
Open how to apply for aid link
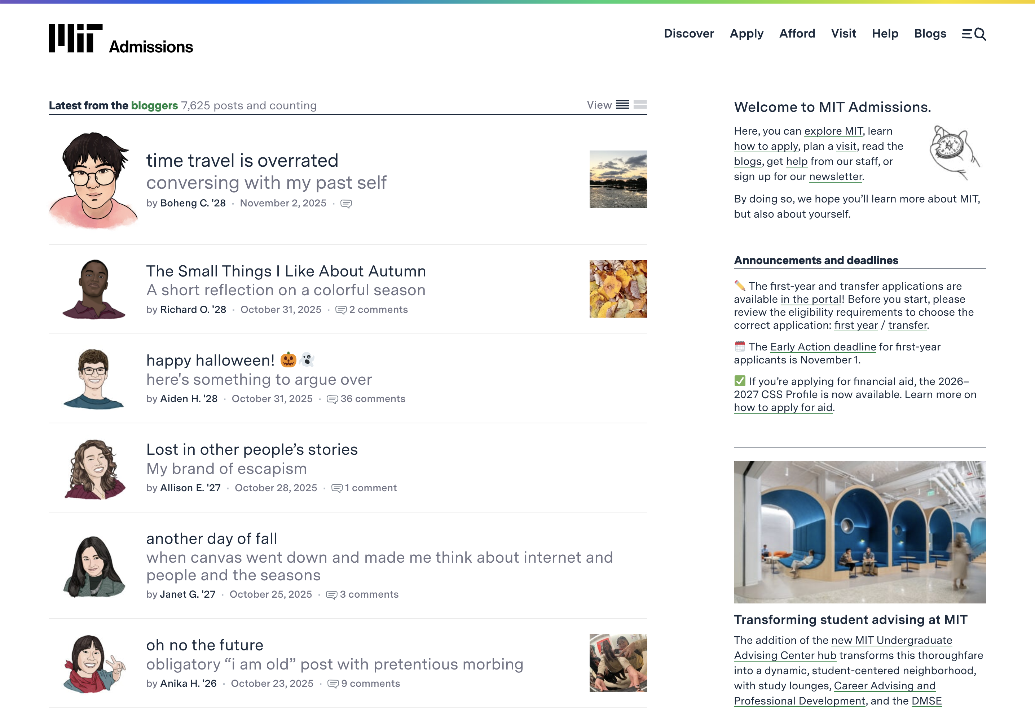coord(783,407)
